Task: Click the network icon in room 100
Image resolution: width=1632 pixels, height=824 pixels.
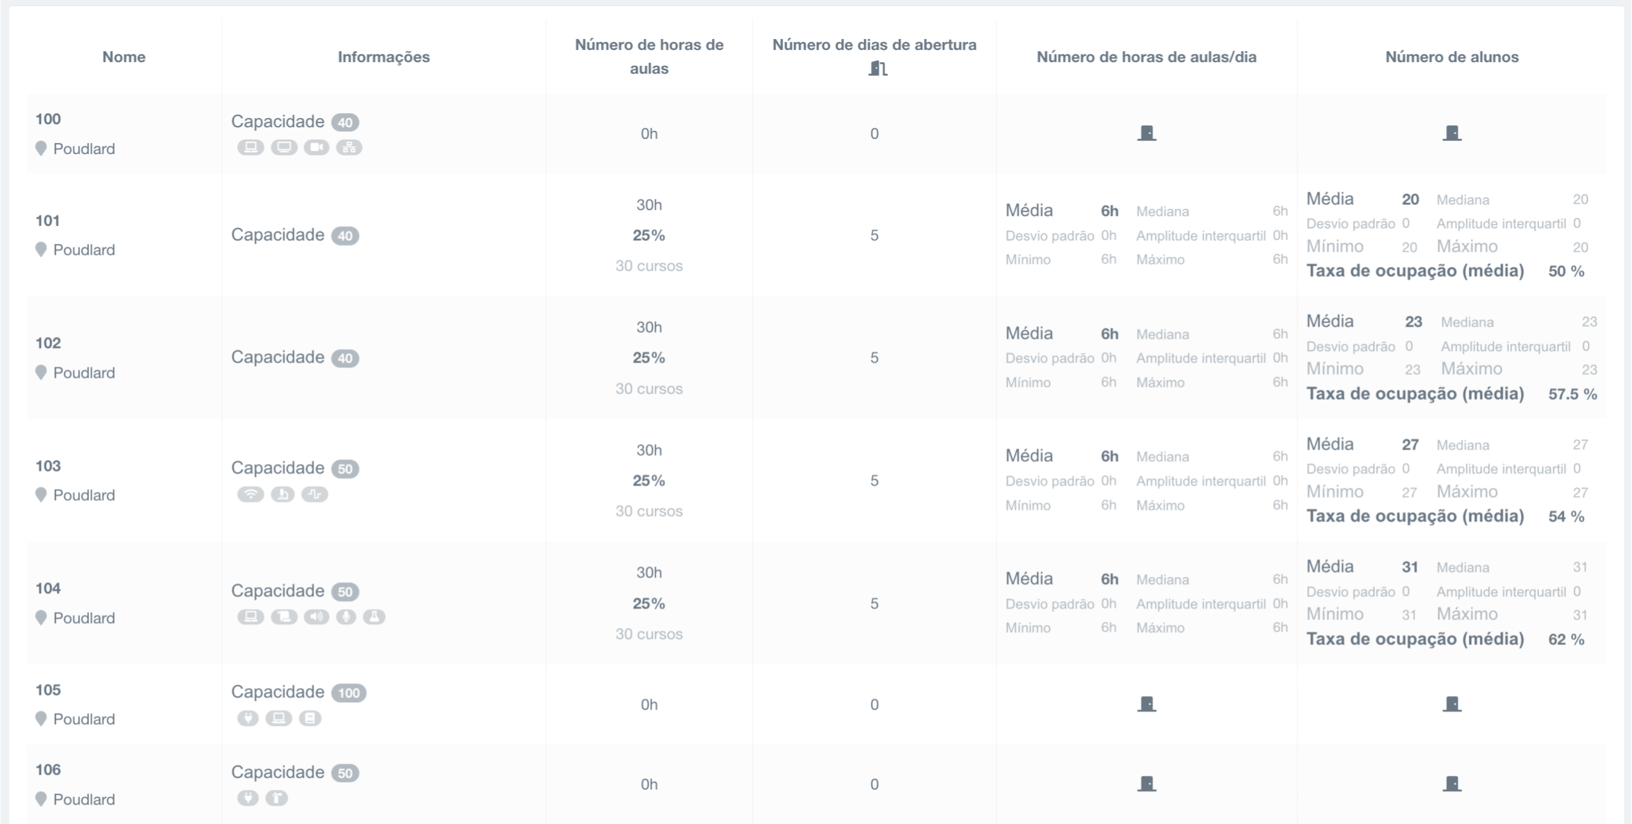Action: tap(349, 147)
